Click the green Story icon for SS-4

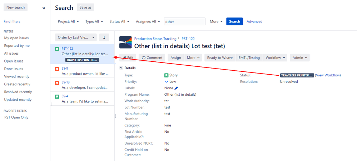(x=57, y=96)
